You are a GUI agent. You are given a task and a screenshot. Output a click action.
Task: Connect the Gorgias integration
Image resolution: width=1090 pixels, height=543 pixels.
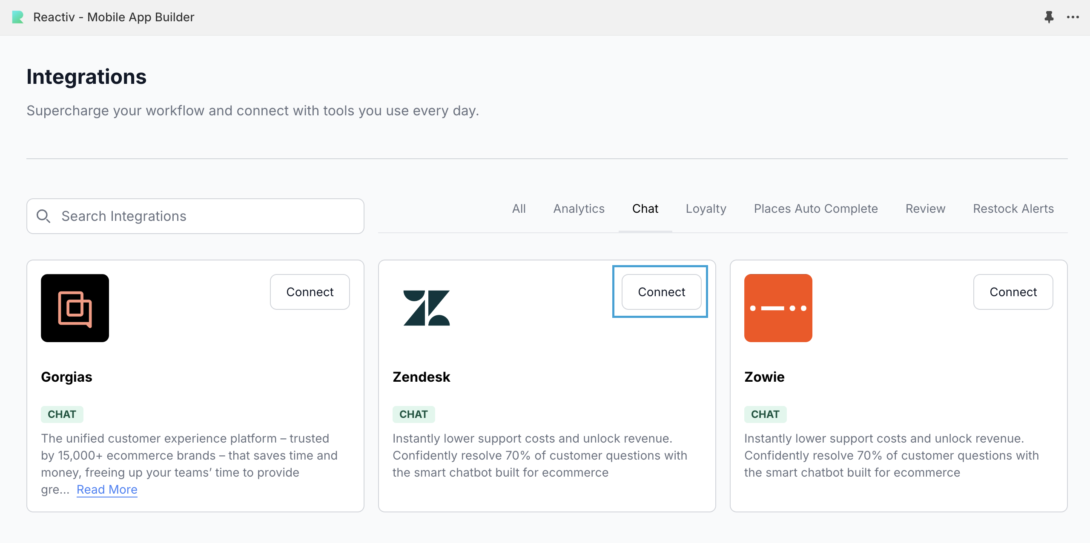click(310, 292)
